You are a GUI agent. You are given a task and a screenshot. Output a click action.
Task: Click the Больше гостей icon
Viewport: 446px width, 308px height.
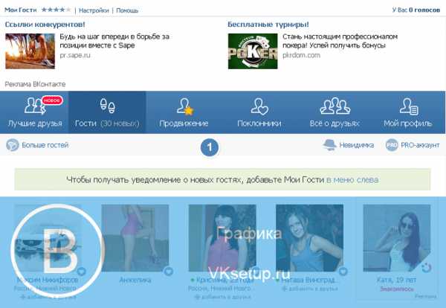[x=13, y=145]
